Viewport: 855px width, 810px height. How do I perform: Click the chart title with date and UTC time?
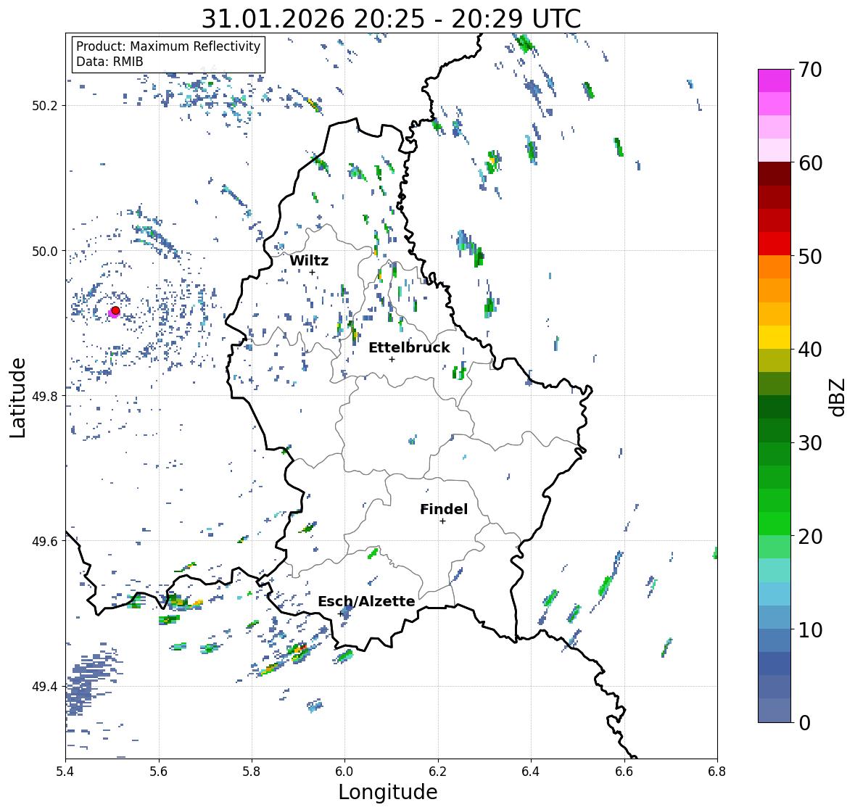[x=391, y=19]
